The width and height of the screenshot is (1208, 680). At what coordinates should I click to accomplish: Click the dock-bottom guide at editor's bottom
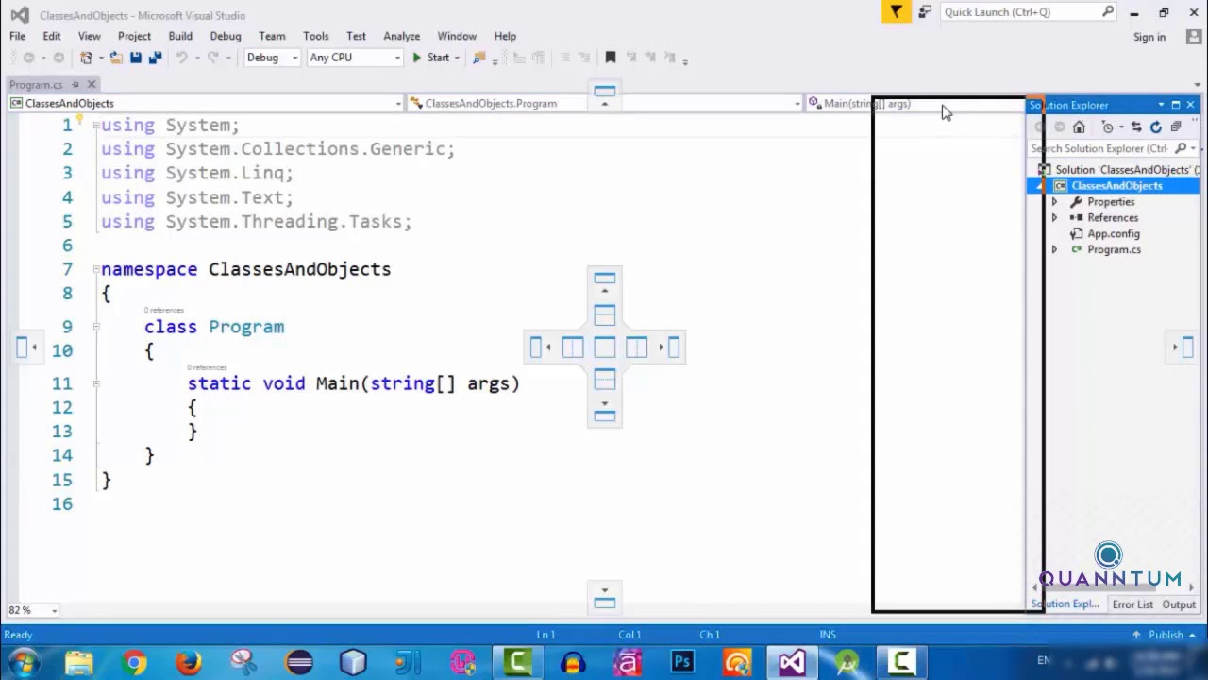[605, 597]
